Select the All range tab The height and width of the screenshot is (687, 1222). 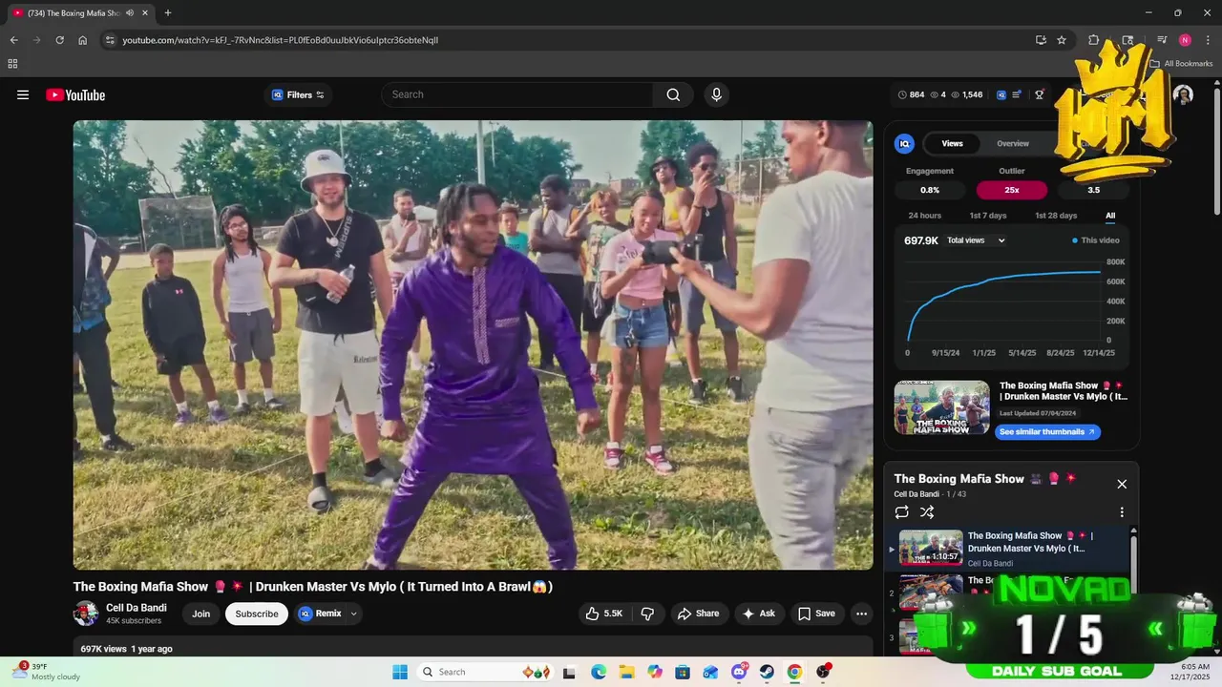1110,216
